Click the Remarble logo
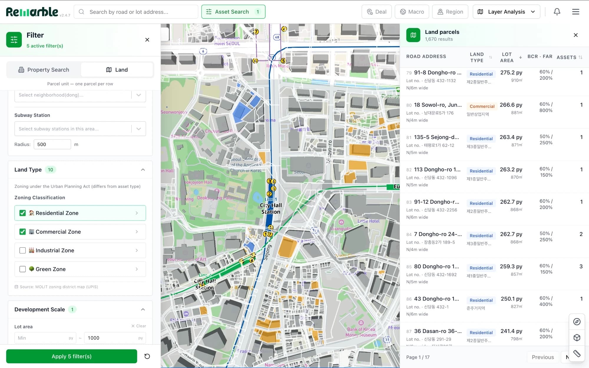 click(x=32, y=12)
